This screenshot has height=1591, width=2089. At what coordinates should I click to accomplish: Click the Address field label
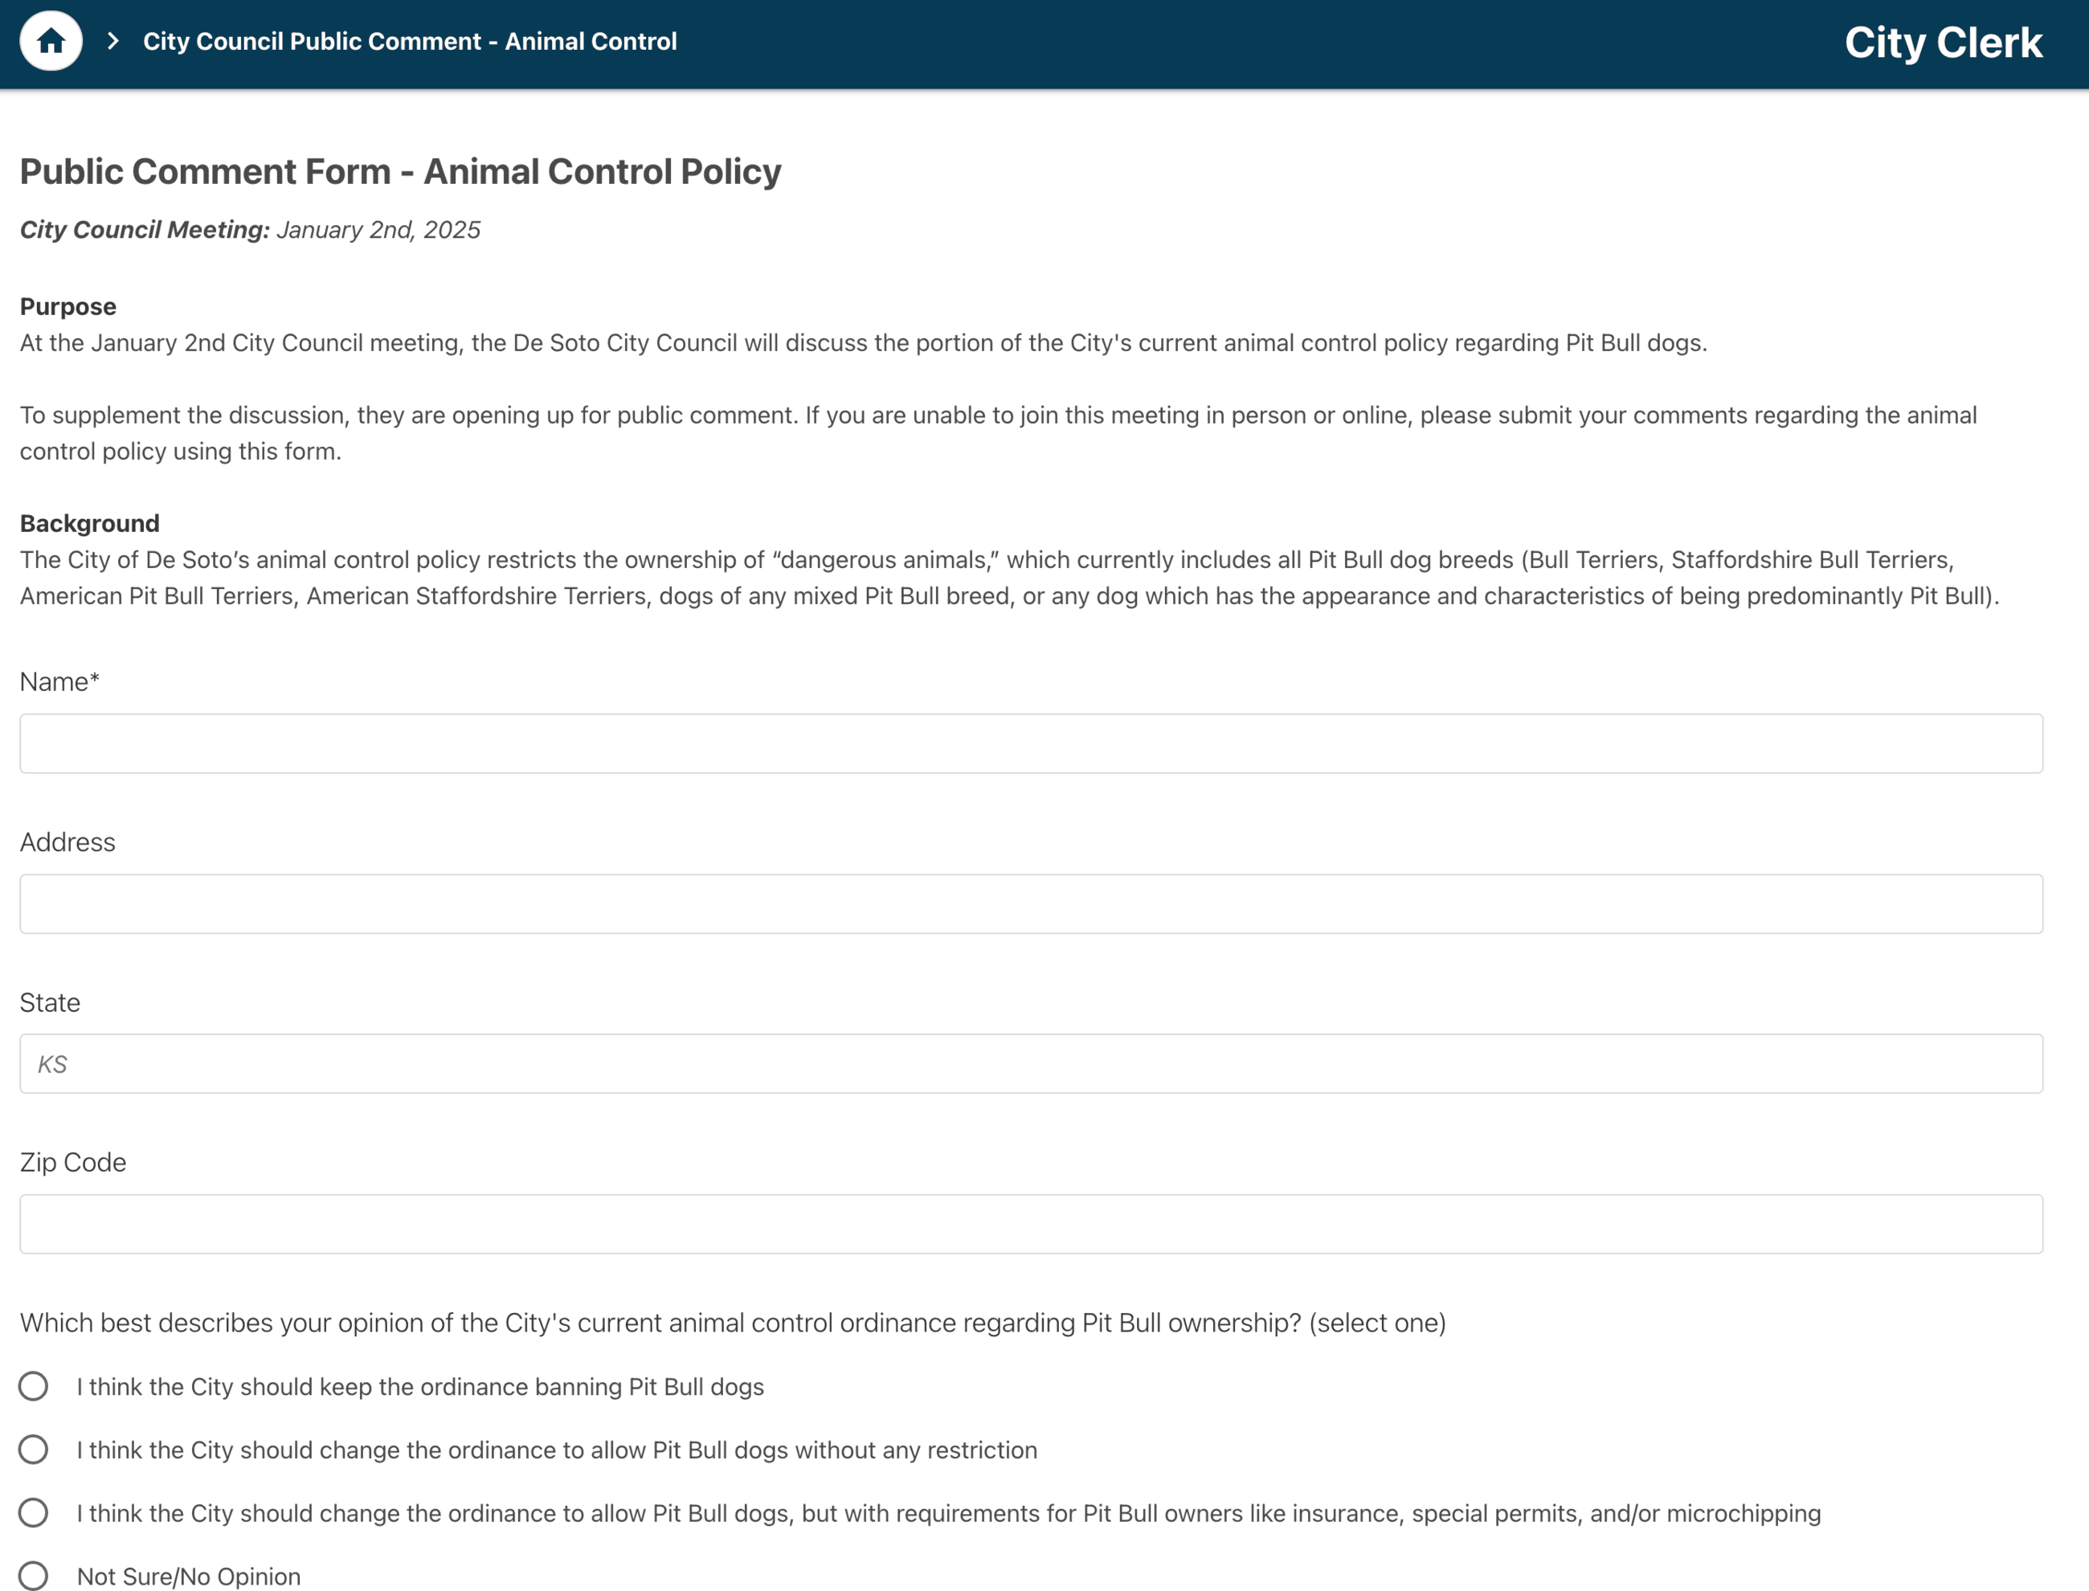(x=67, y=842)
